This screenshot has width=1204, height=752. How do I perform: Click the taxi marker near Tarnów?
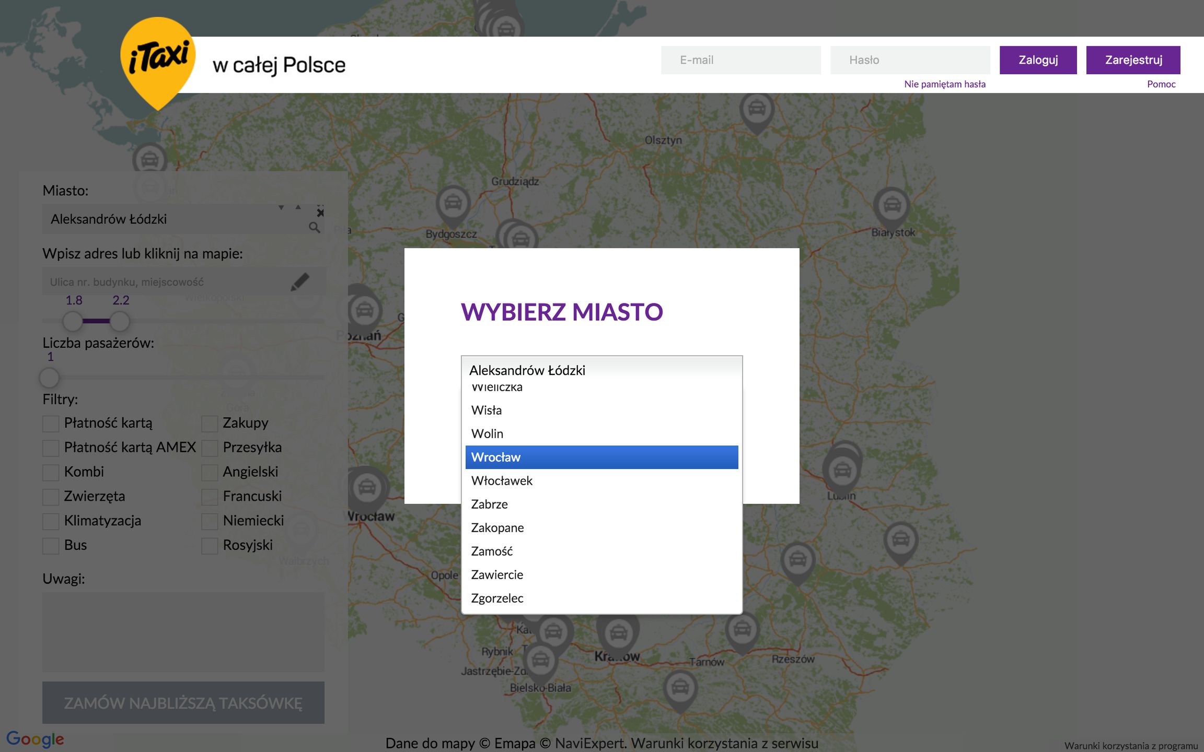[x=742, y=630]
